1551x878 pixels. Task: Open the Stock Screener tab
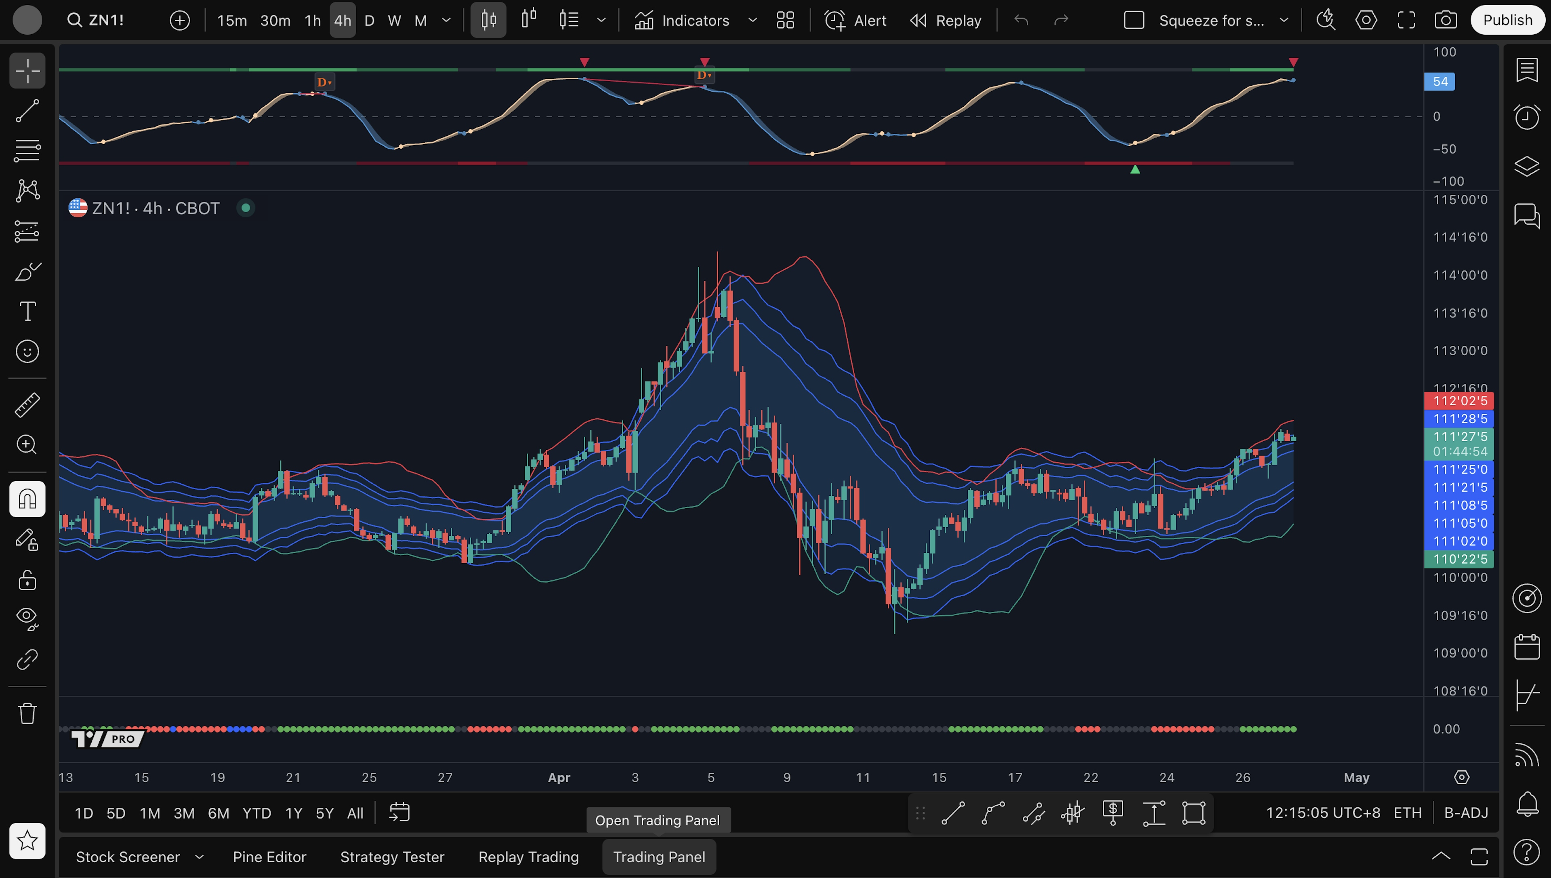128,857
